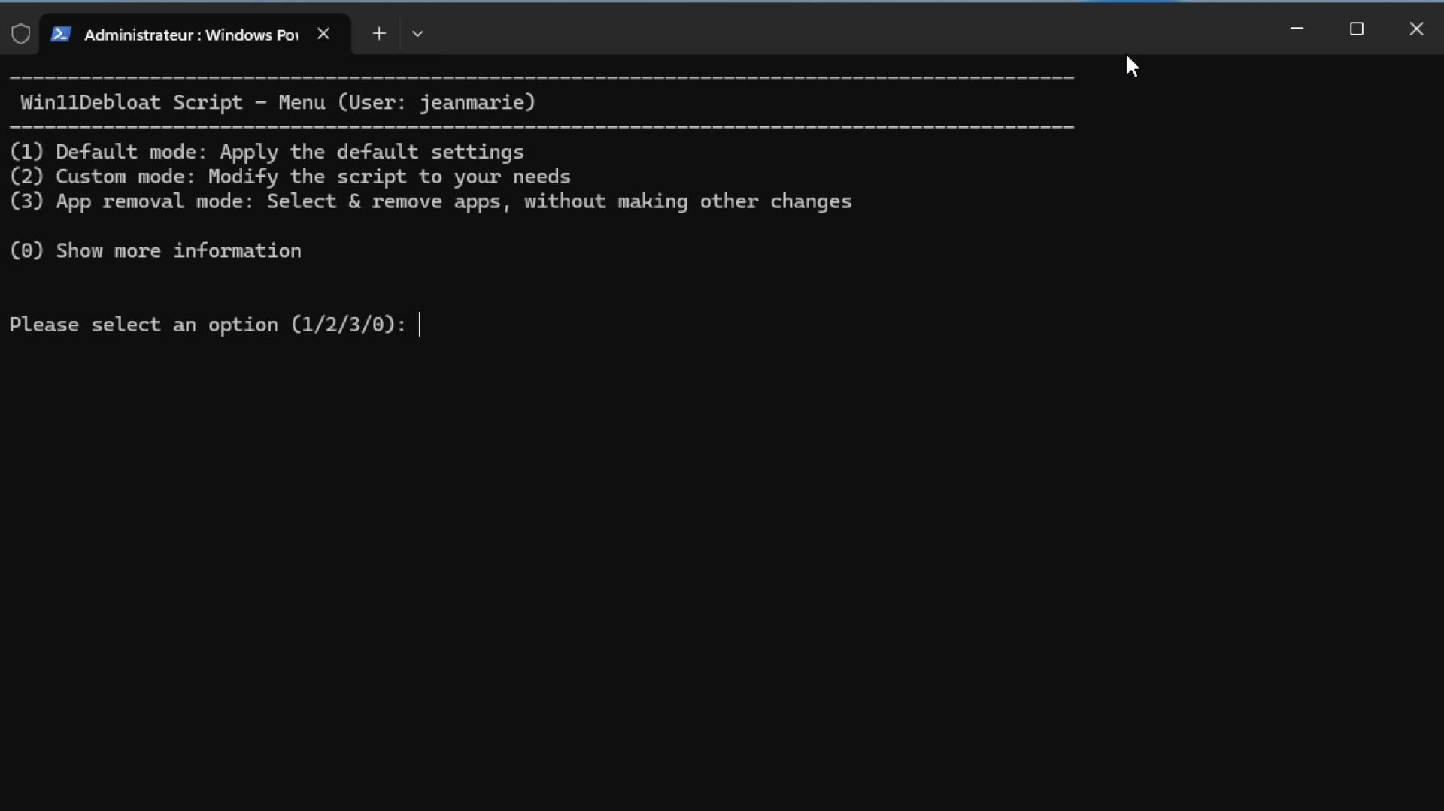The width and height of the screenshot is (1444, 811).
Task: Click the (1/2/3/0) choices text
Action: click(x=343, y=325)
